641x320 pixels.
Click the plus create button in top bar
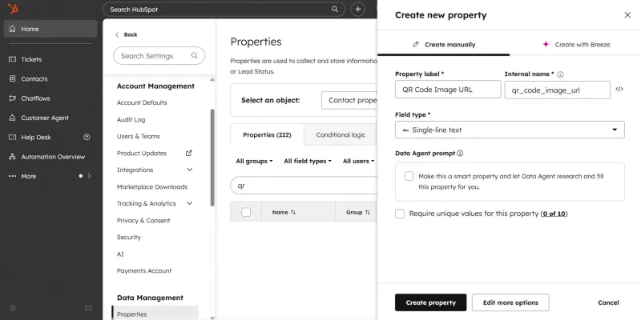point(358,10)
